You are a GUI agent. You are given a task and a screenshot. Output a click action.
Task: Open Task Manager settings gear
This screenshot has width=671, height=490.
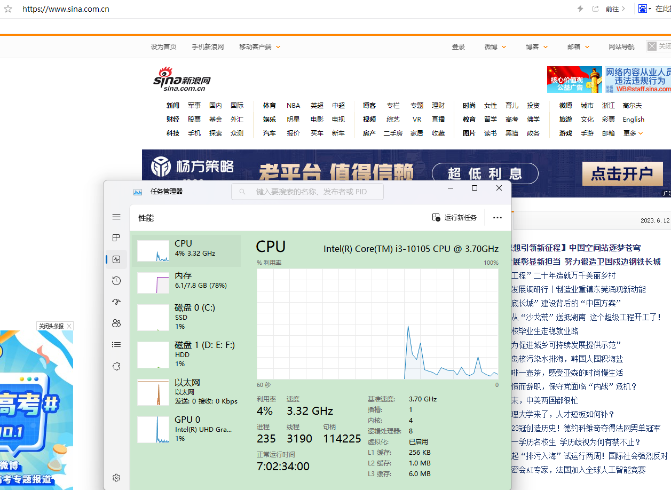pos(116,478)
